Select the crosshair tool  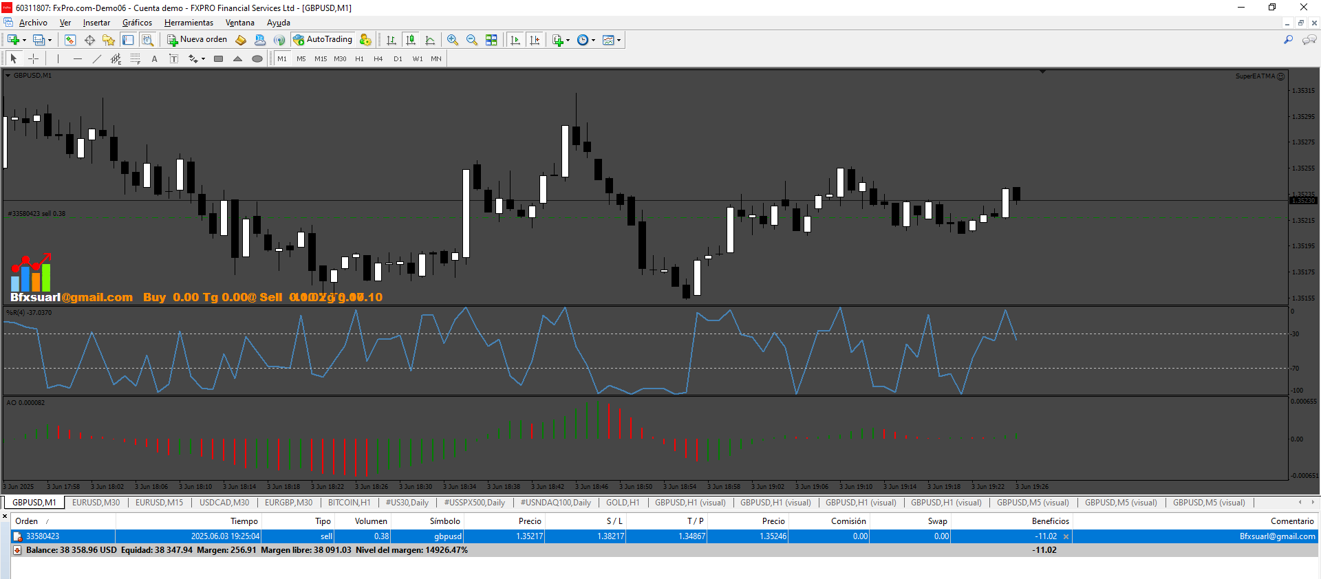(33, 59)
